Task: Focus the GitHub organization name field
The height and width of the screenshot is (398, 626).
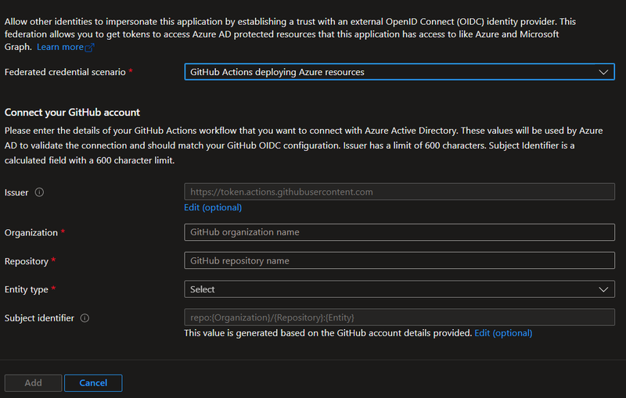Action: 399,232
